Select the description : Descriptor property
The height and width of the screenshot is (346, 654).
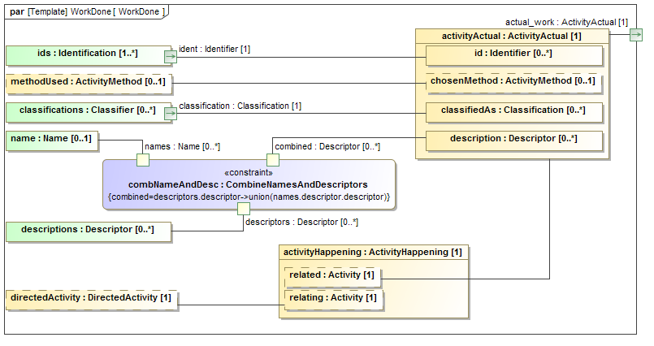coord(513,141)
